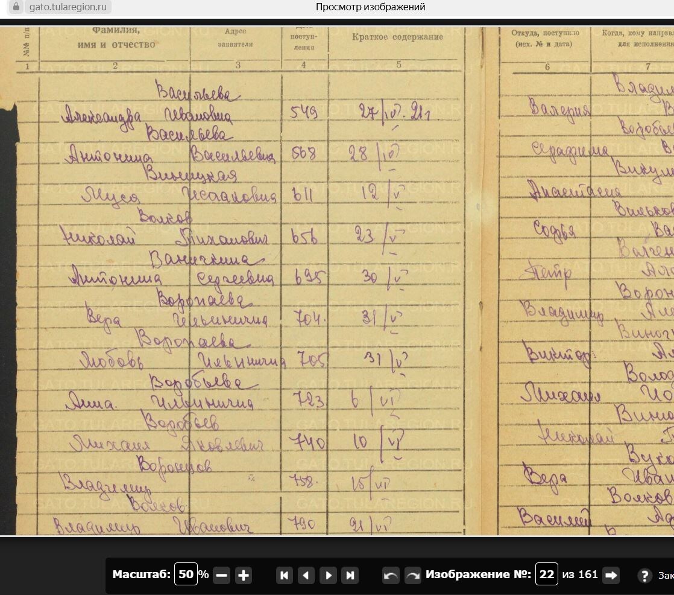The height and width of the screenshot is (595, 674).
Task: Click the handwritten number 549
Action: [303, 112]
